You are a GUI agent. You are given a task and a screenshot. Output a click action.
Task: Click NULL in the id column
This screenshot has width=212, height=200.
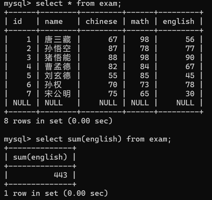pyautogui.click(x=22, y=103)
